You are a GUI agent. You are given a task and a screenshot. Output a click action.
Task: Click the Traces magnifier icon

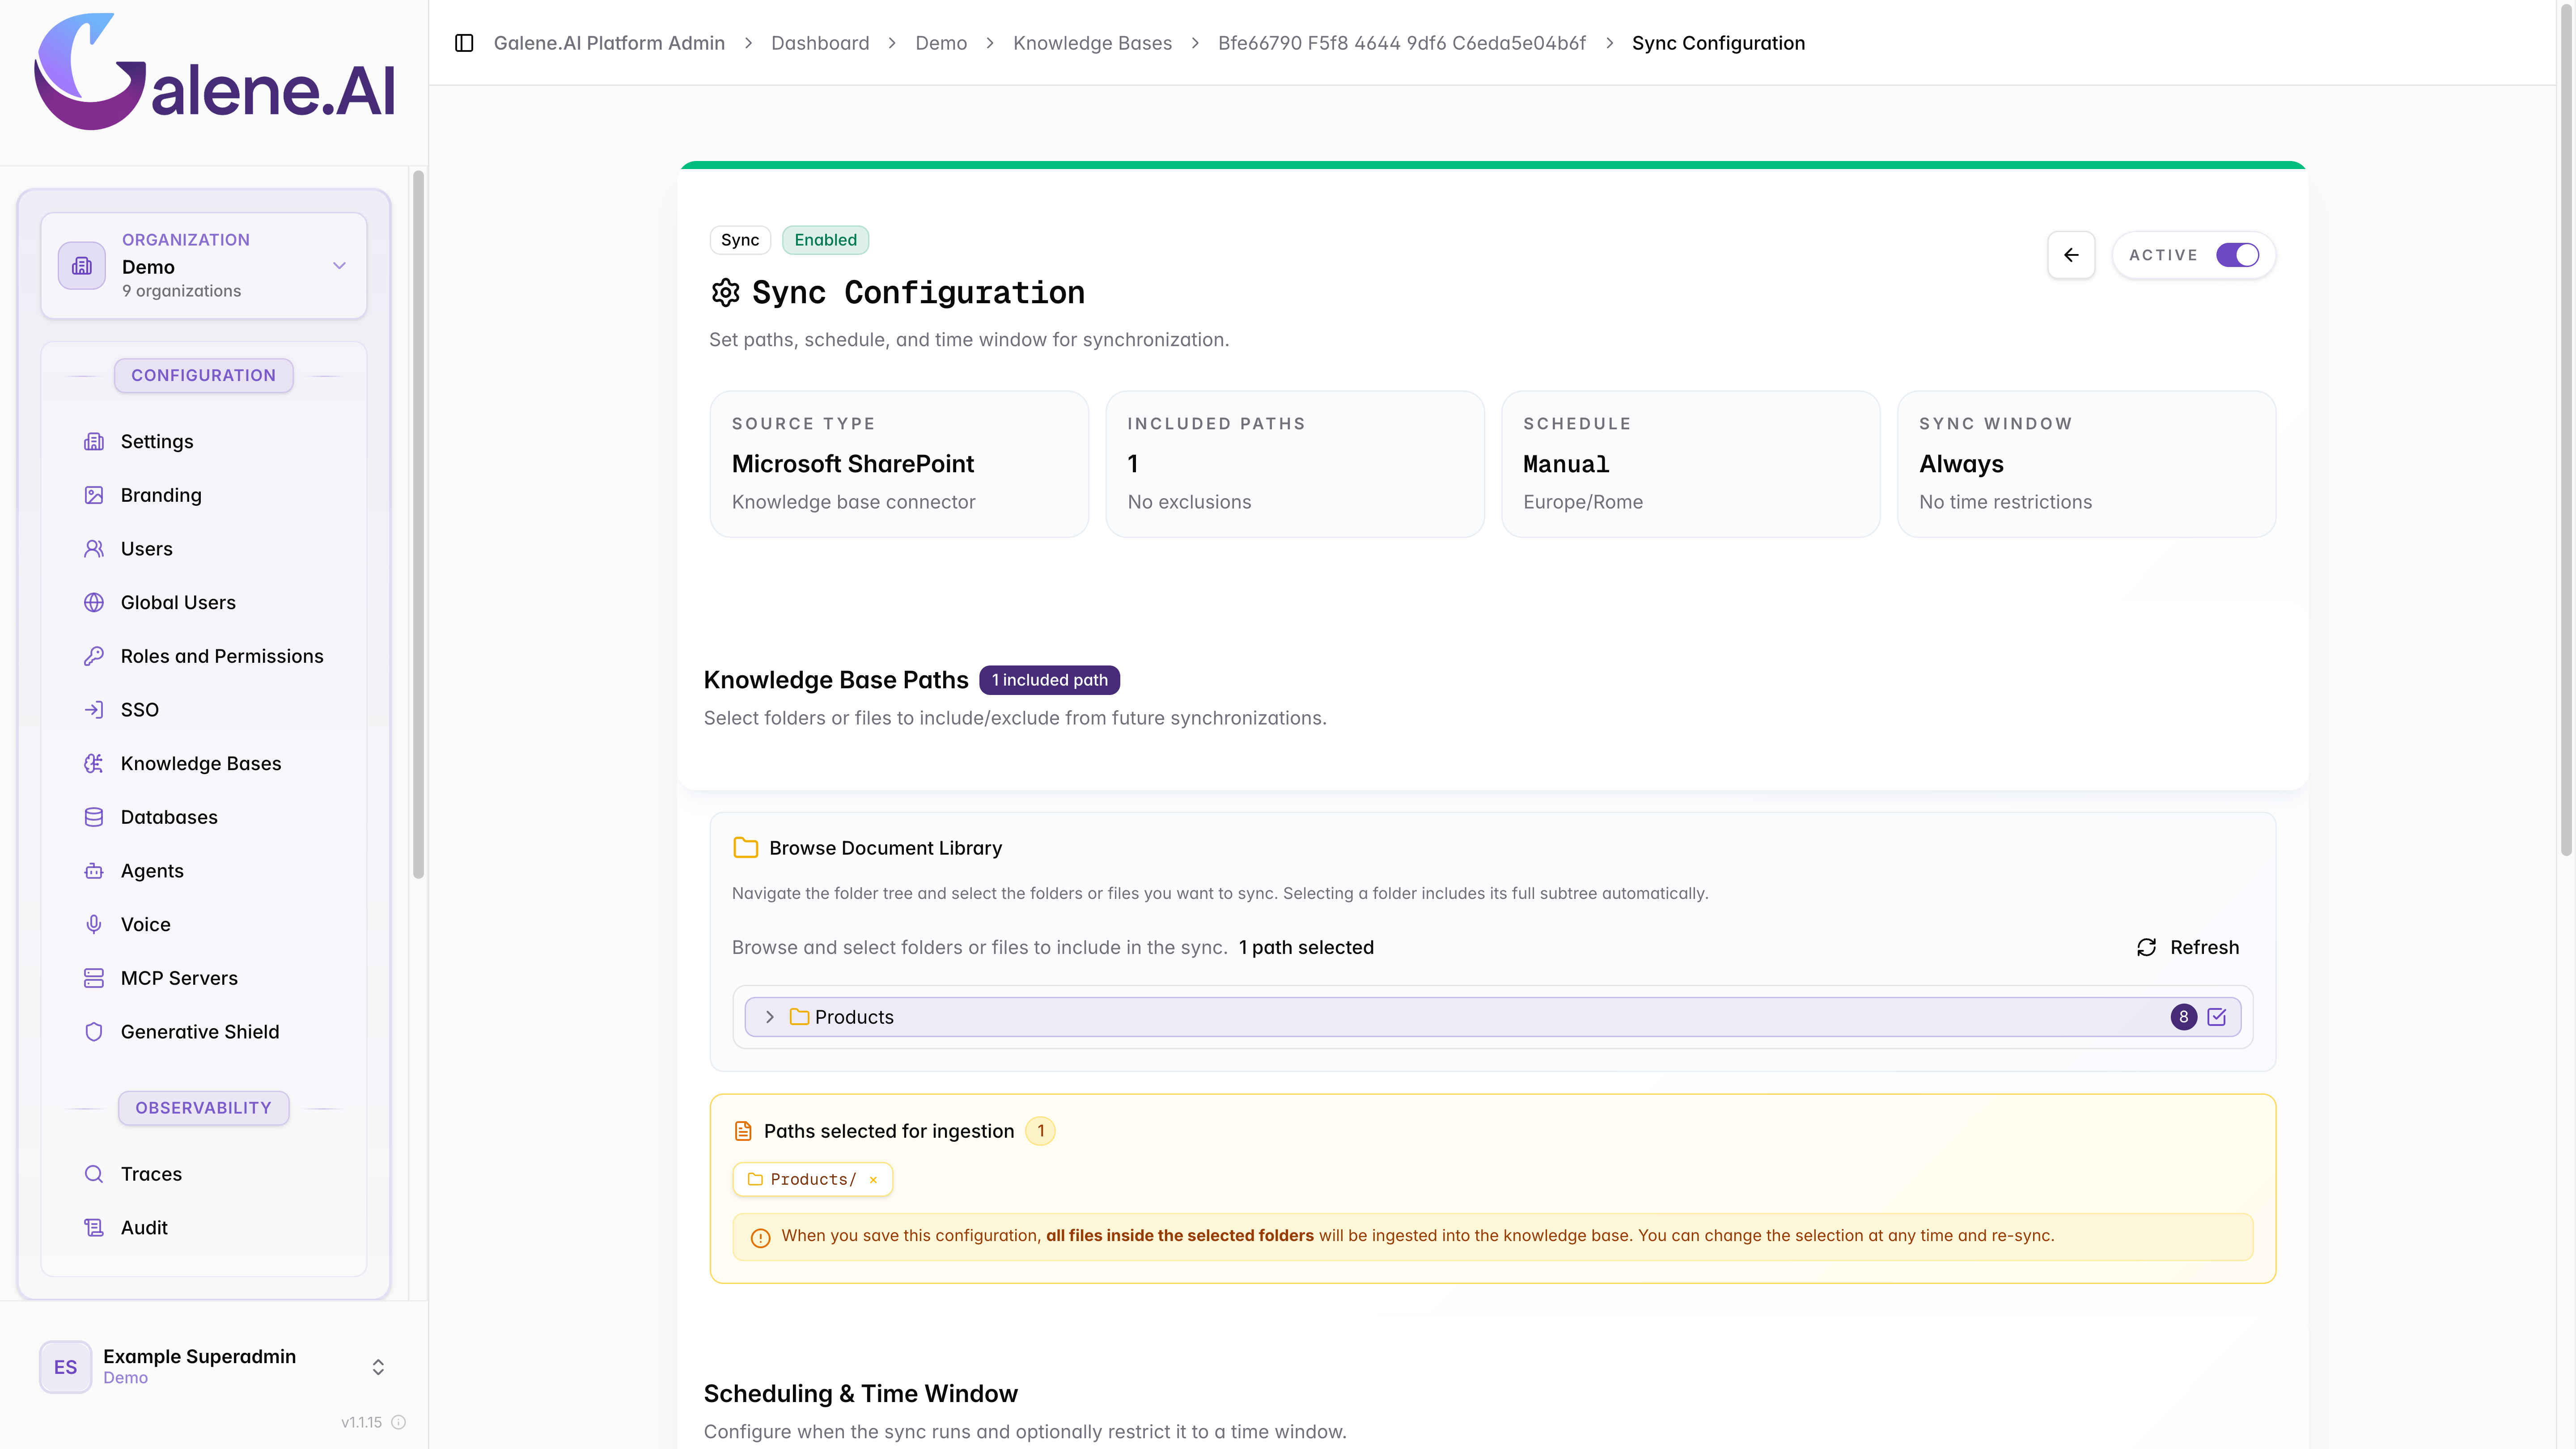(94, 1174)
